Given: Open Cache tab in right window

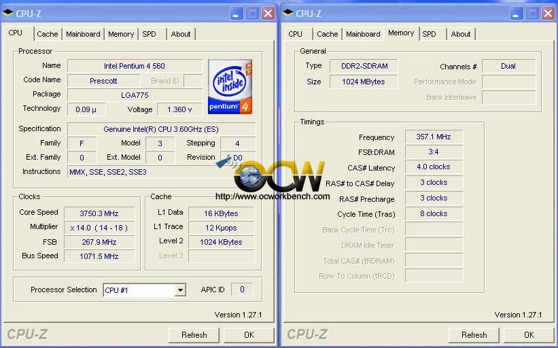Looking at the screenshot, I should [x=328, y=34].
